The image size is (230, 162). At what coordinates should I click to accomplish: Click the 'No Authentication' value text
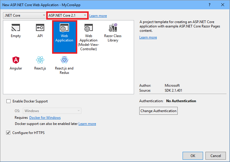(181, 101)
